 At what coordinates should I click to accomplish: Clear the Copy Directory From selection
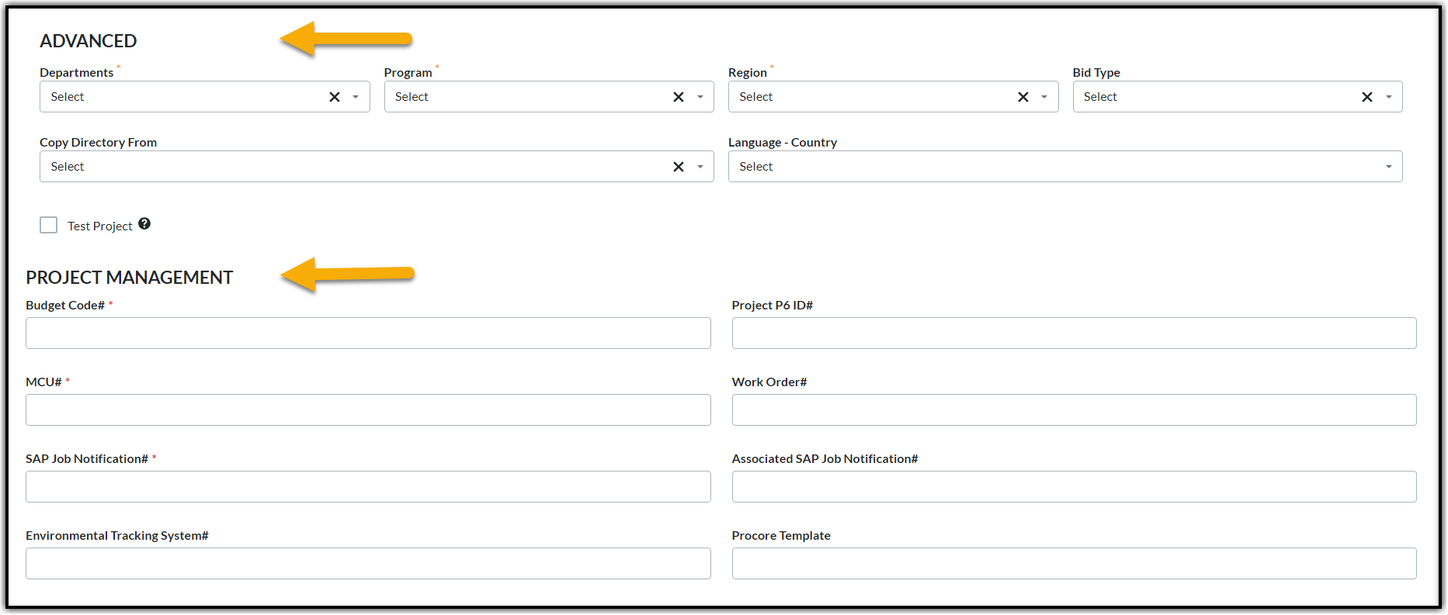coord(679,166)
